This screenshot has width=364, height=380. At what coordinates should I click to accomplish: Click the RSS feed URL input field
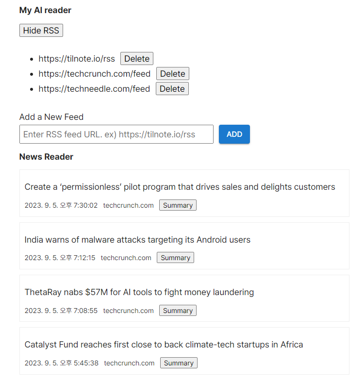(x=116, y=134)
